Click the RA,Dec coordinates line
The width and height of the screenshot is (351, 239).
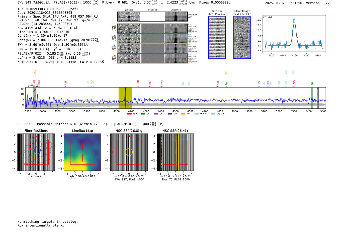point(45,24)
